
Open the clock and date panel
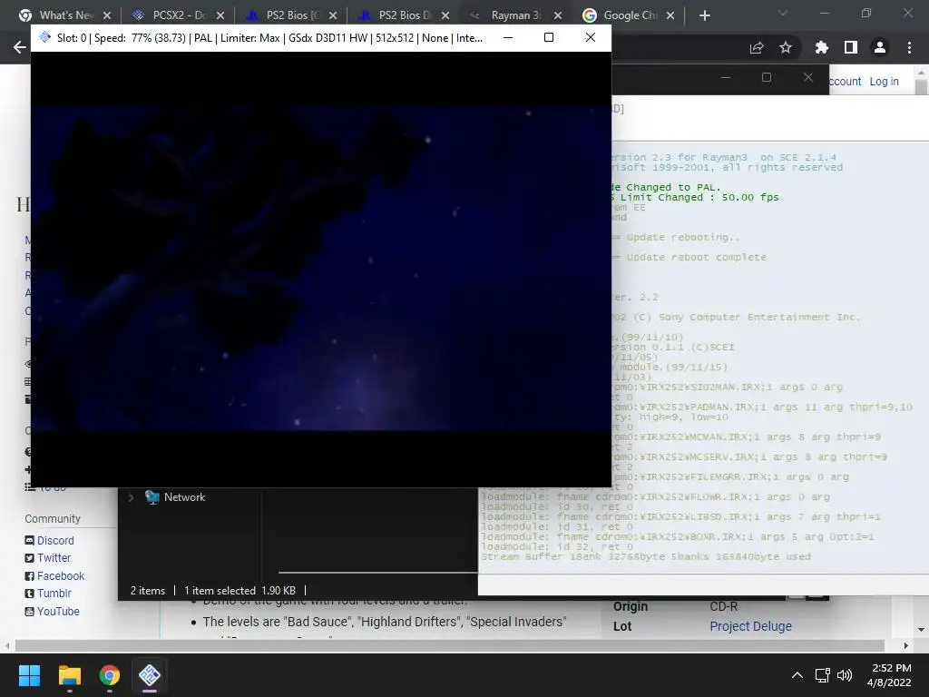[x=889, y=675]
